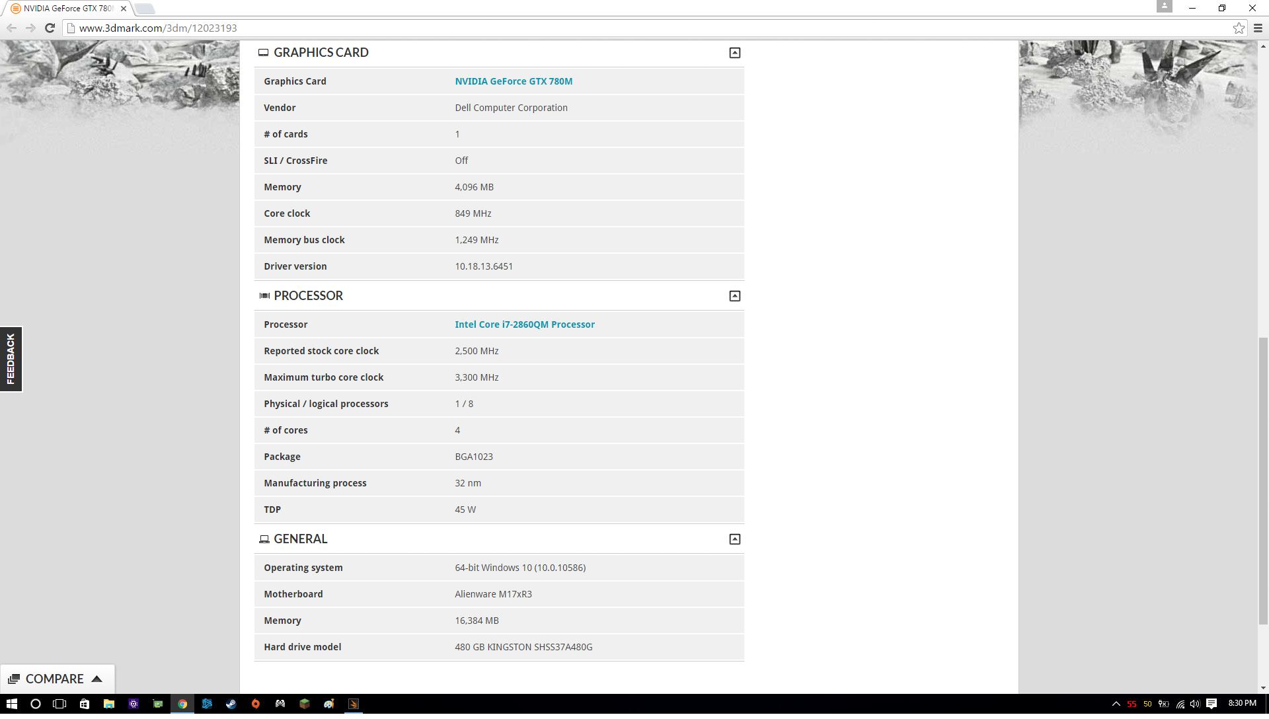
Task: Click the compare stack icon
Action: [14, 679]
